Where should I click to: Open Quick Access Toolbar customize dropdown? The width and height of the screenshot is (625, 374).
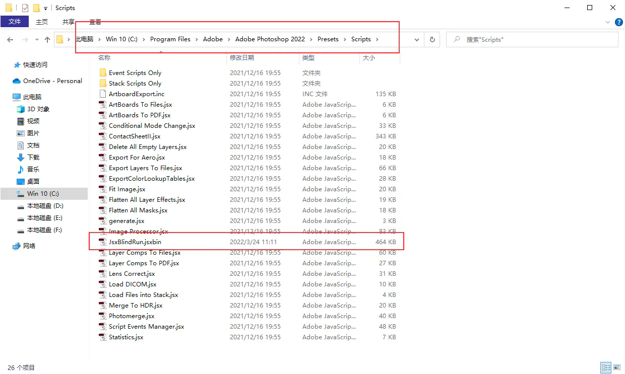(46, 8)
